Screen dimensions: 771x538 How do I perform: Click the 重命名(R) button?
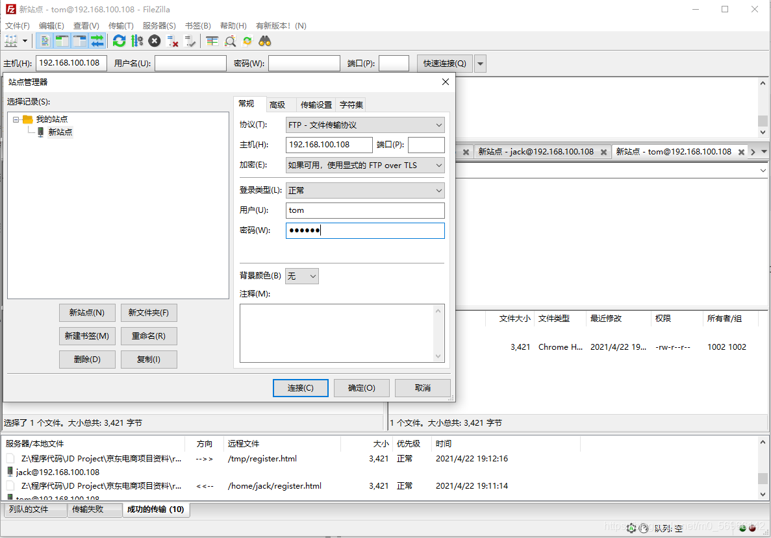[149, 336]
